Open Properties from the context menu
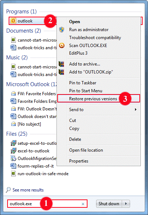 tap(79, 161)
